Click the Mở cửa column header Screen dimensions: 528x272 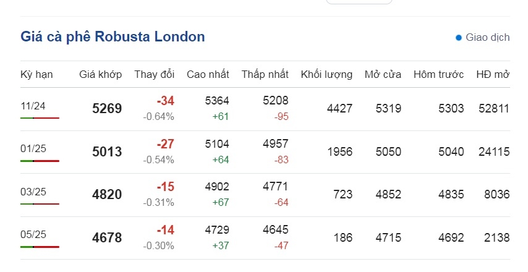tap(383, 74)
